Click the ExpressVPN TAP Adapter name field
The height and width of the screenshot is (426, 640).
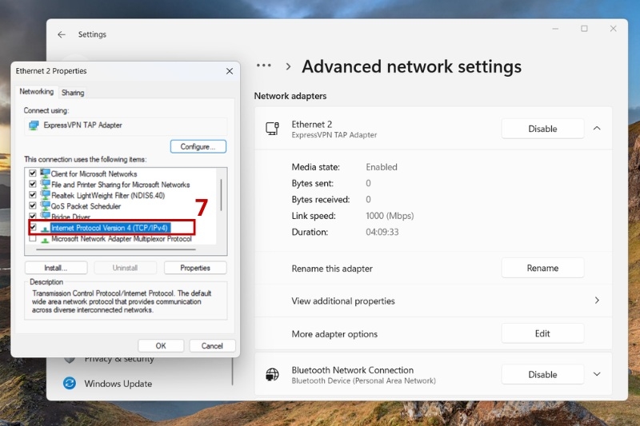[x=126, y=125]
